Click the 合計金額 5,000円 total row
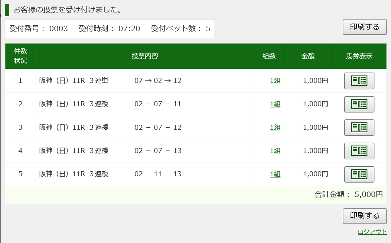The image size is (391, 243). point(348,194)
